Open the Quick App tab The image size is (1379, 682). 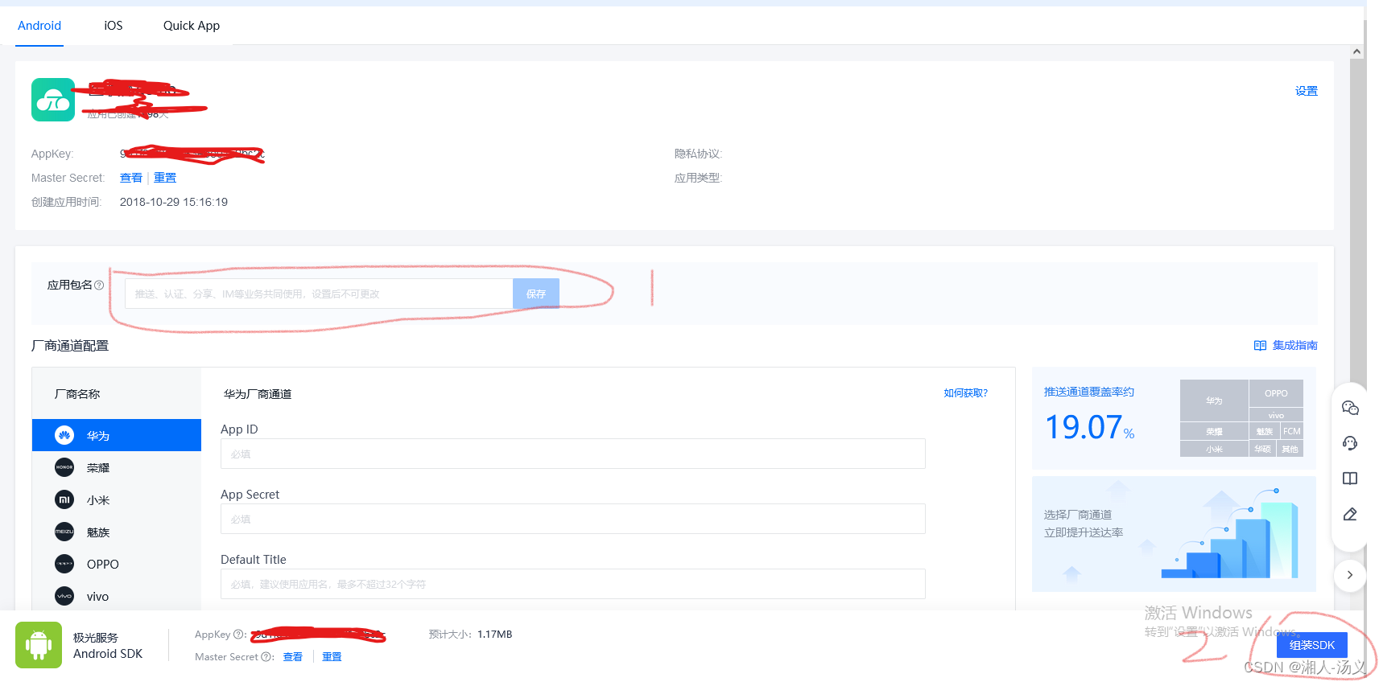192,26
